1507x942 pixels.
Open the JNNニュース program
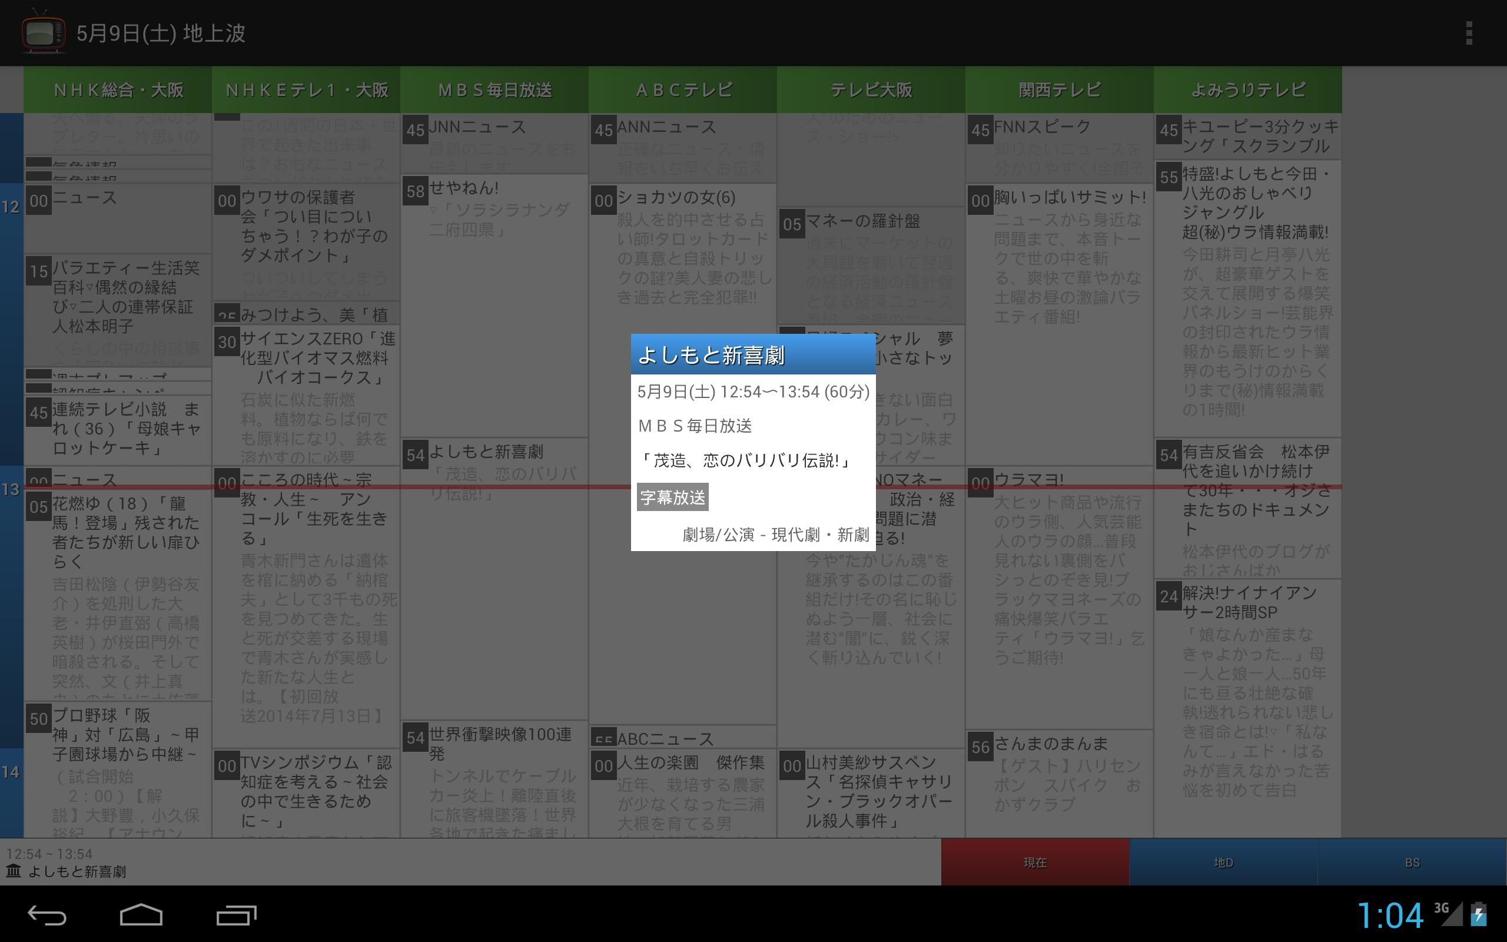(494, 143)
